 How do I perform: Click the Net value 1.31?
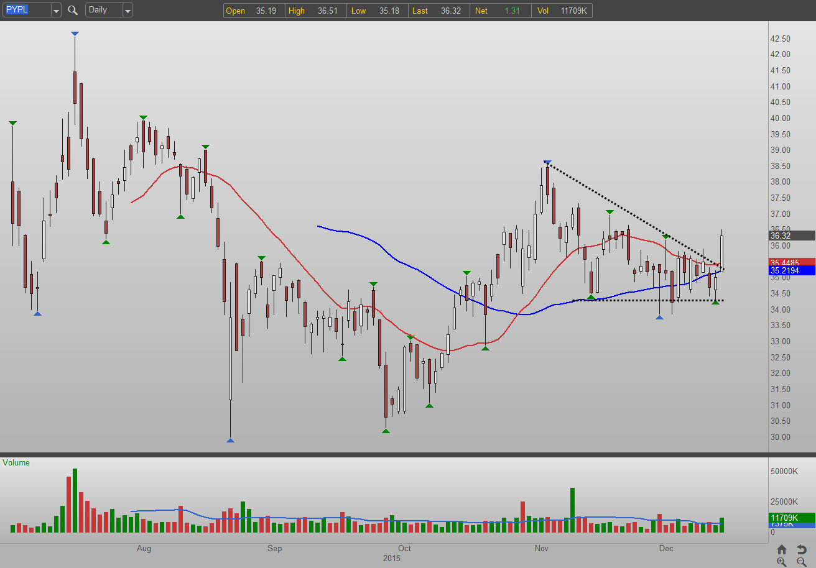pos(512,11)
